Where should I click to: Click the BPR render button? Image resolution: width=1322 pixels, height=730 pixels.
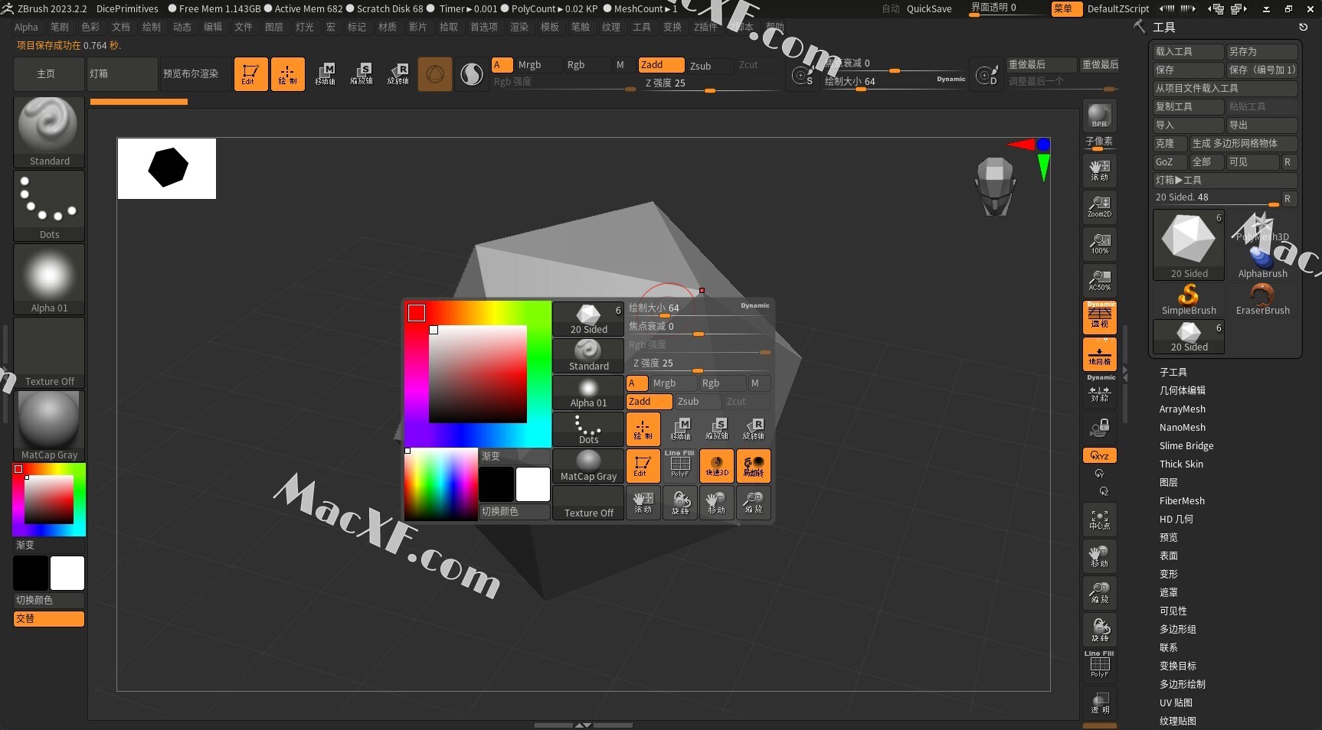[1100, 115]
